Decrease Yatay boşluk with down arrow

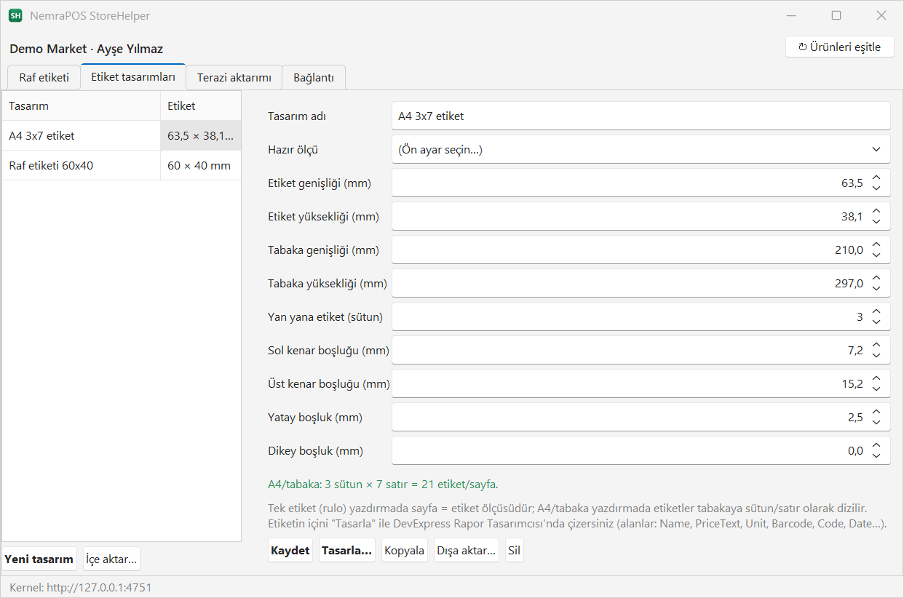(876, 423)
